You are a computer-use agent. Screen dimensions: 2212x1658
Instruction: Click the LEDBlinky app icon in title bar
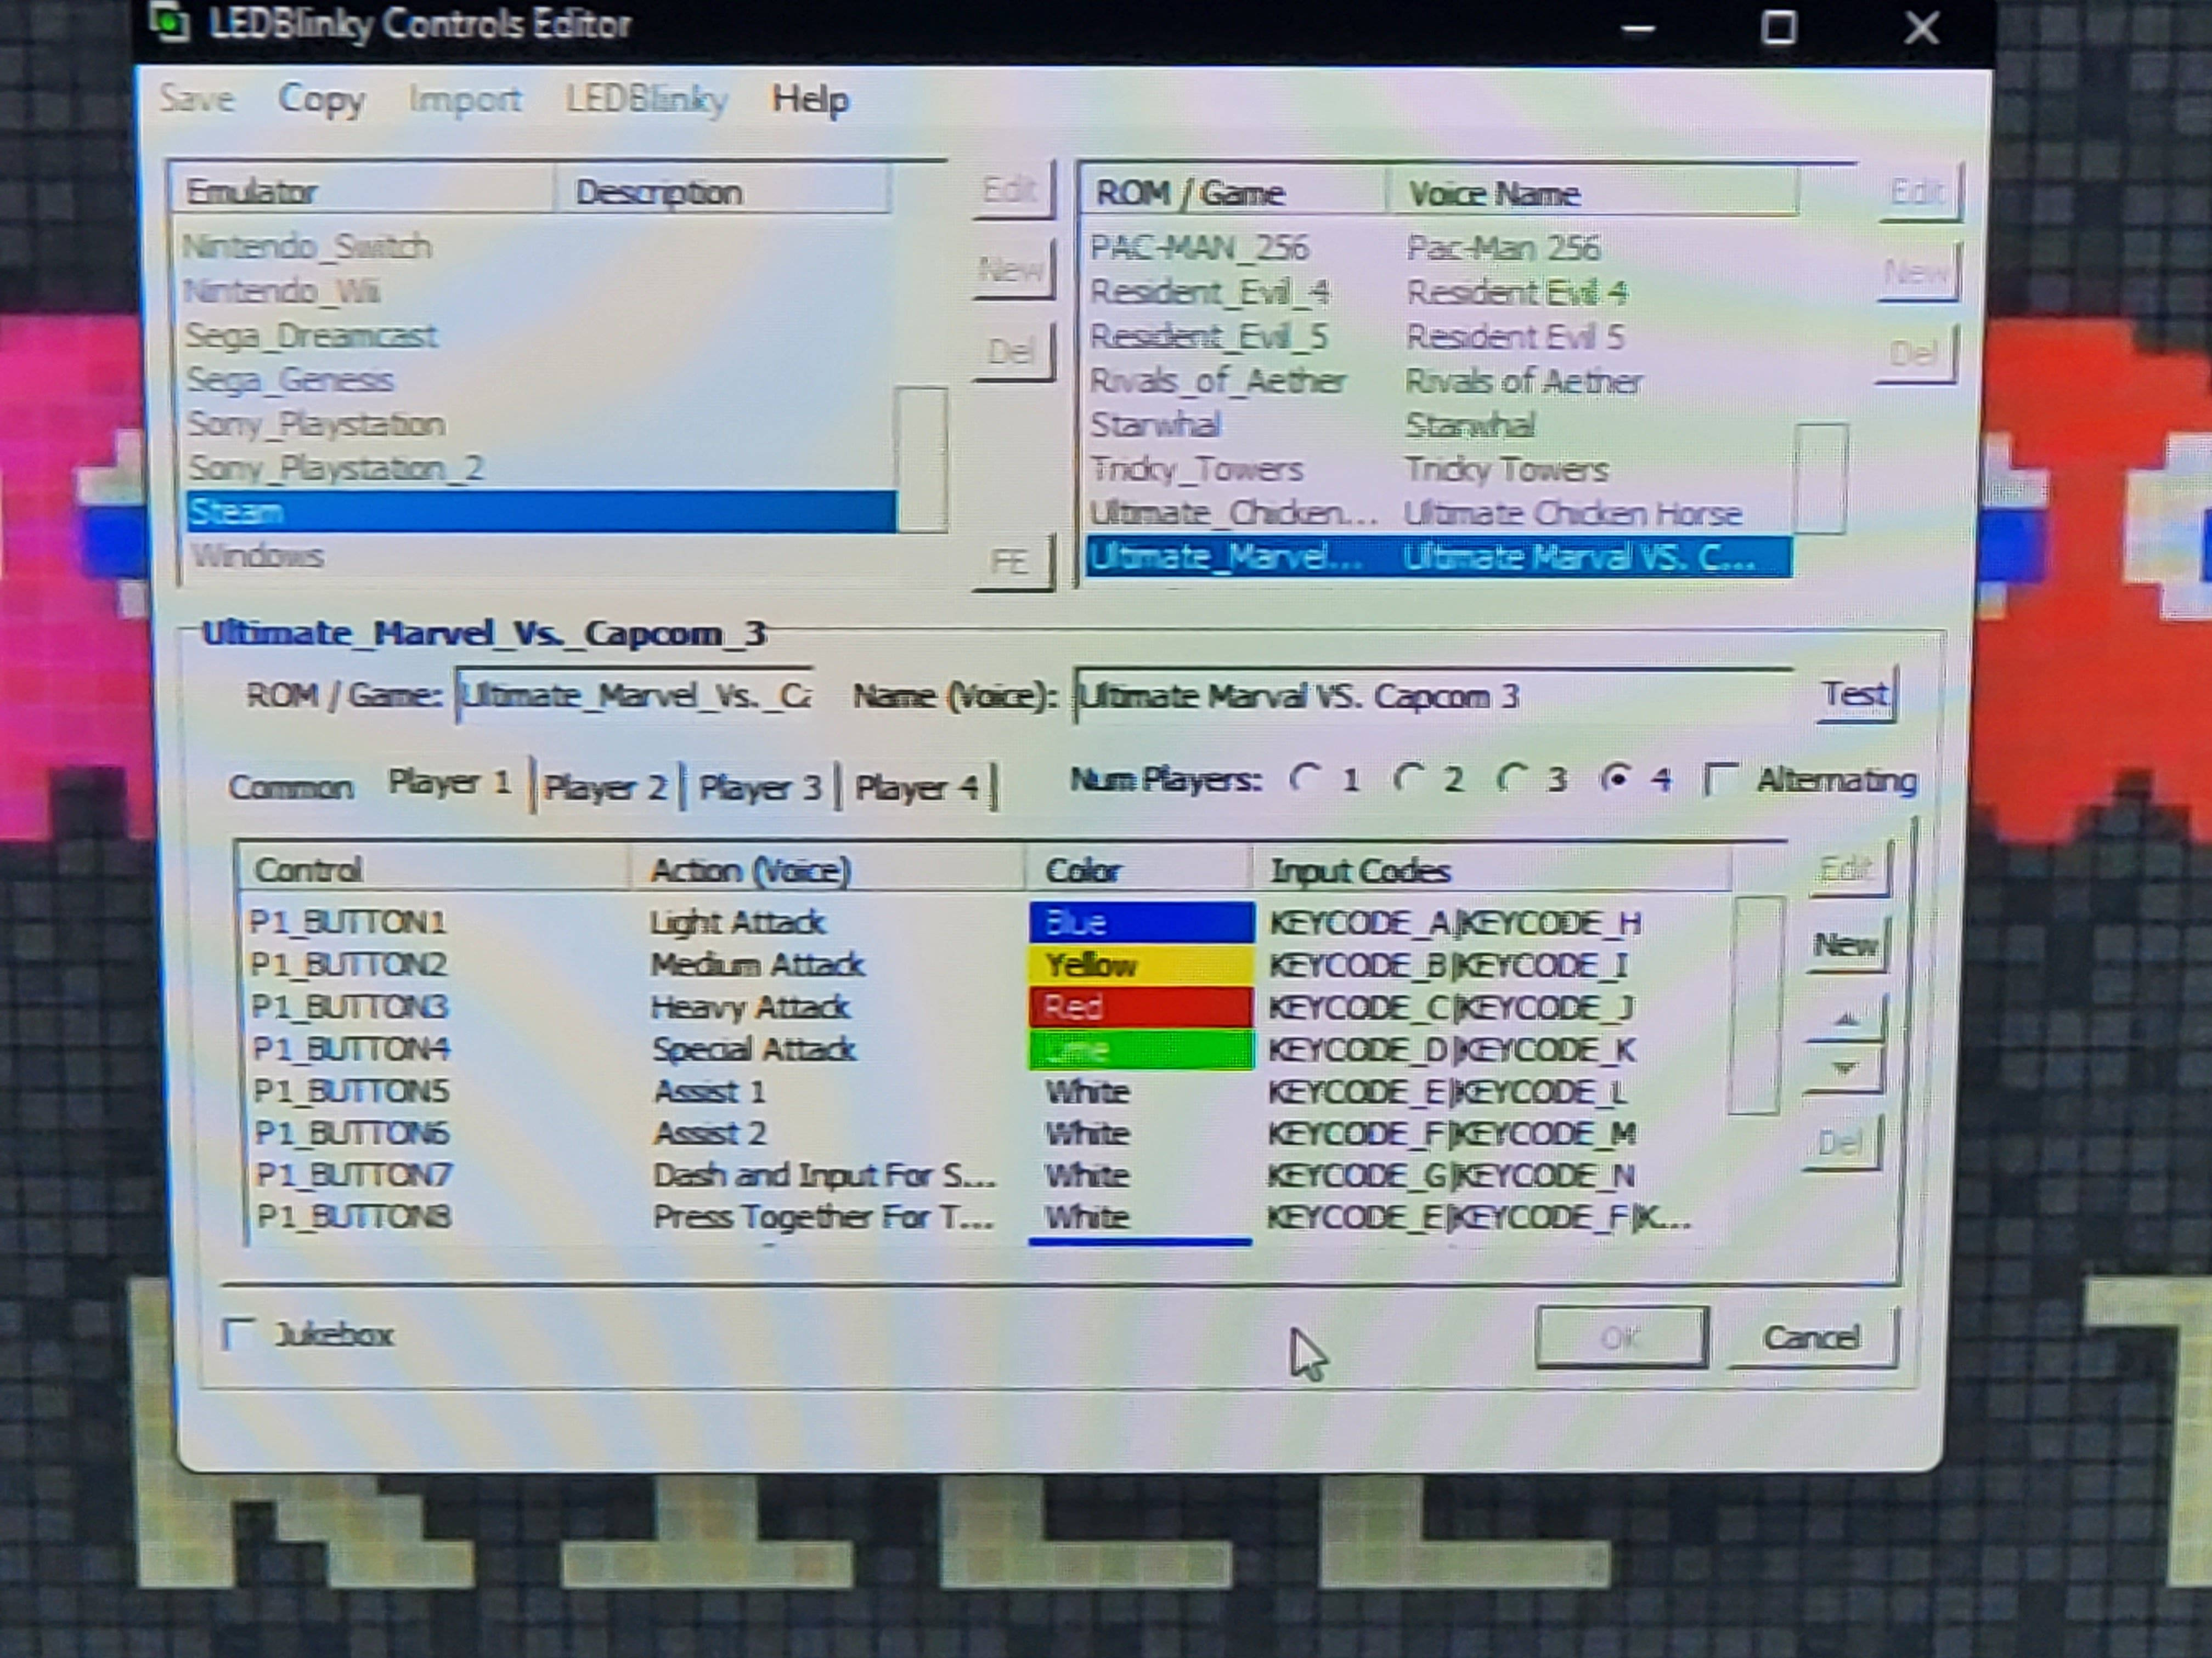(170, 22)
